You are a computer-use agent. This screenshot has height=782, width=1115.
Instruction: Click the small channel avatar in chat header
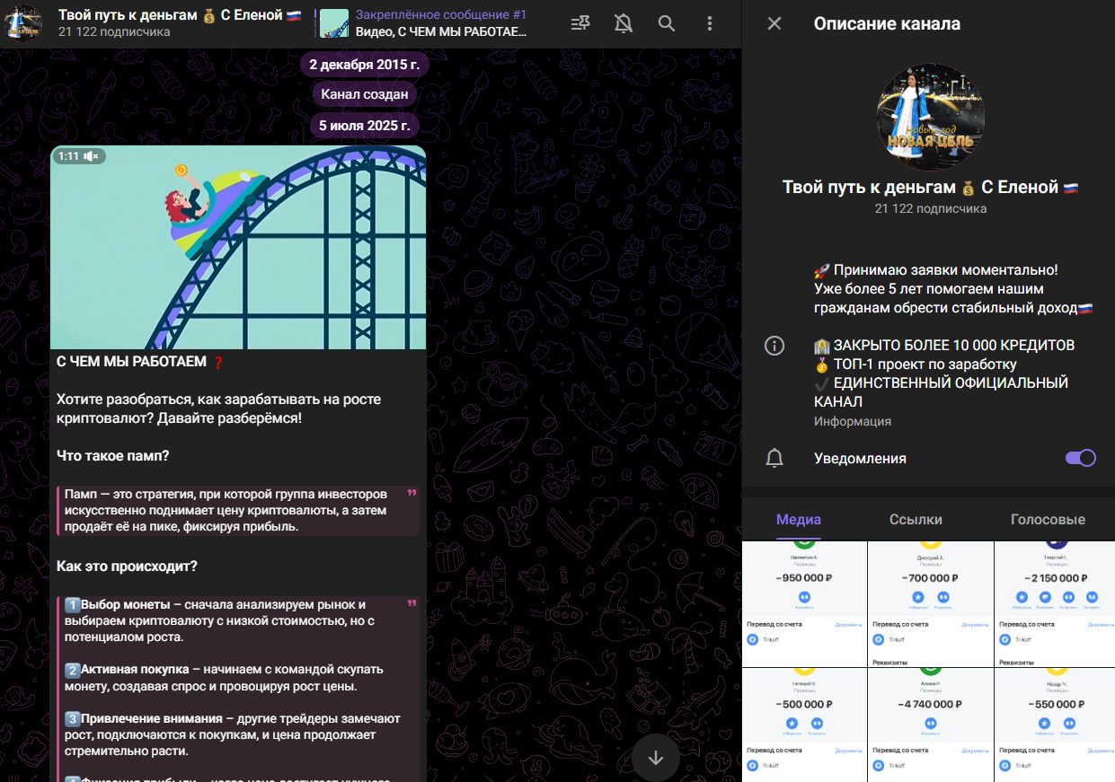coord(23,23)
